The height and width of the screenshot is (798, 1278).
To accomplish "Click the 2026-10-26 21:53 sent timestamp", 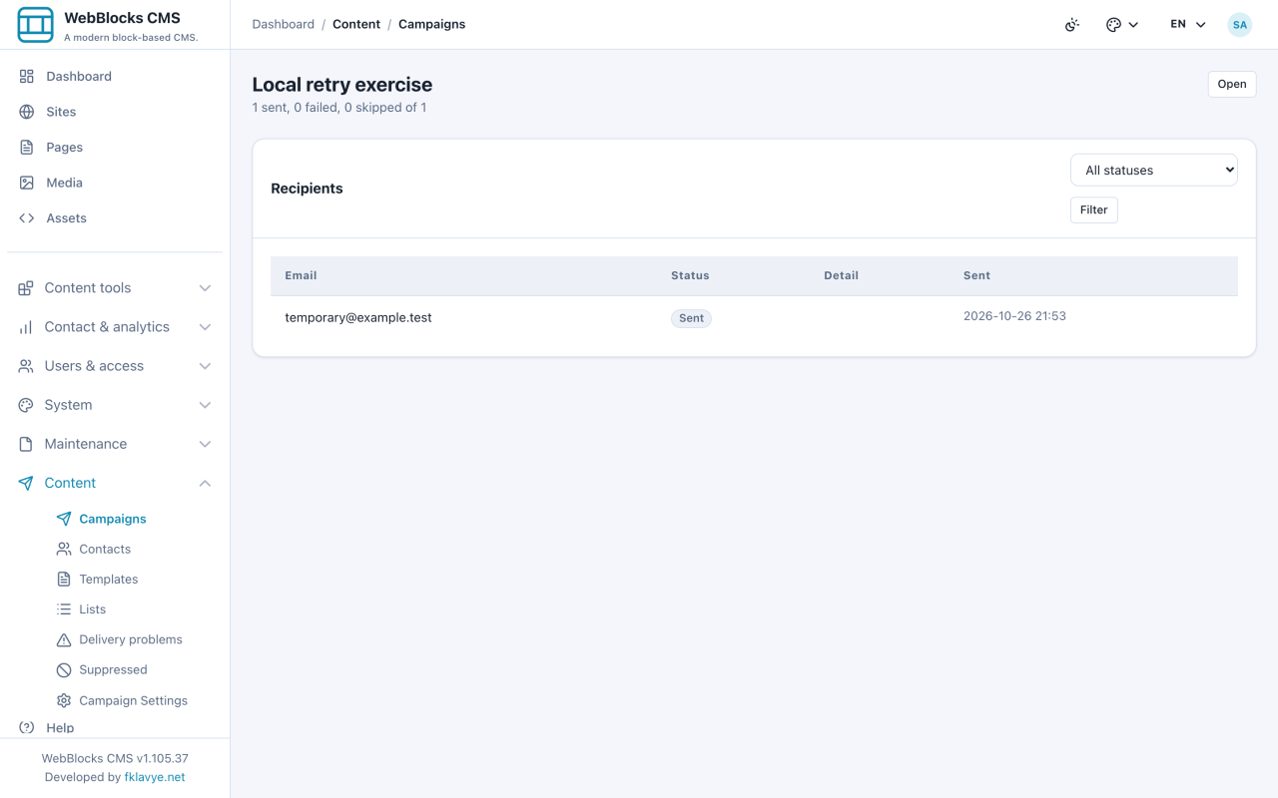I will point(1014,316).
